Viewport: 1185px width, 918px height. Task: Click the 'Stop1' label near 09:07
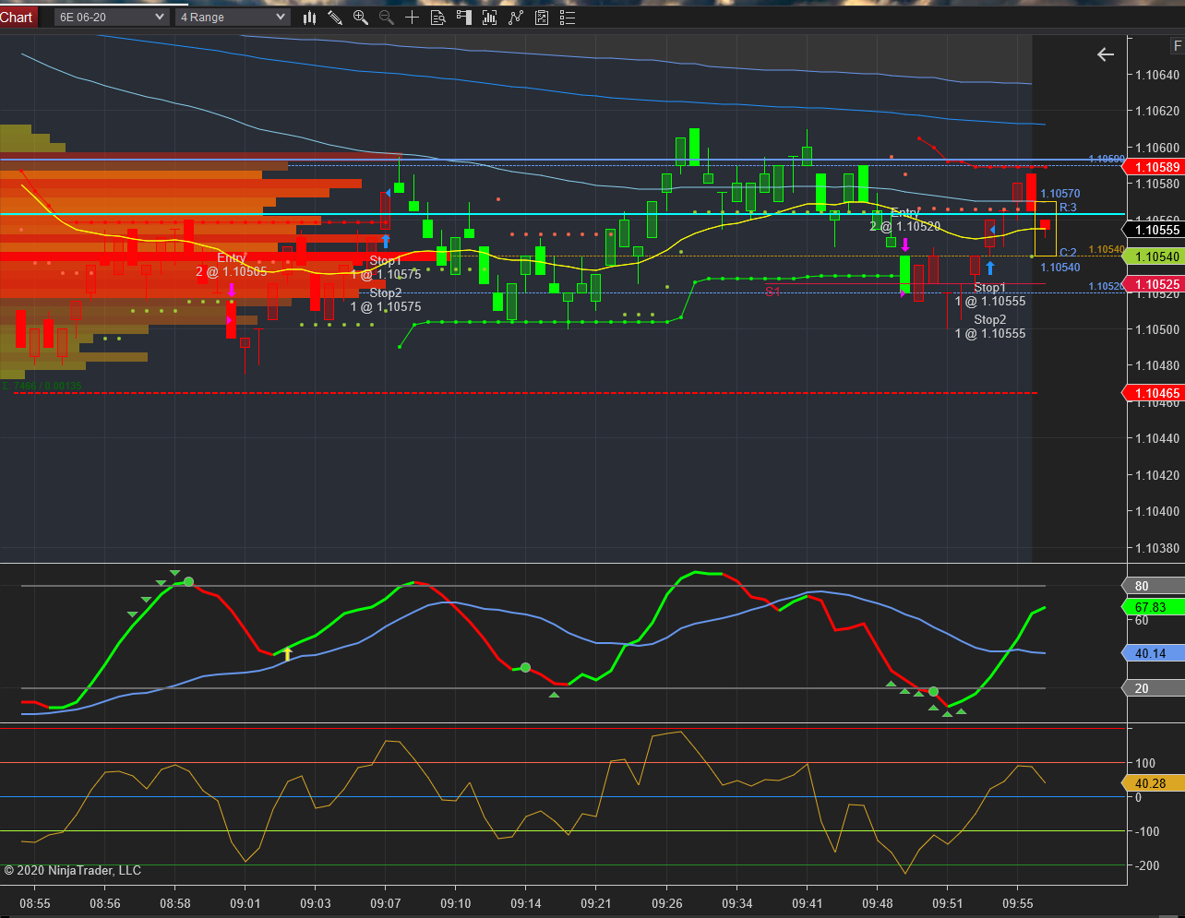(x=386, y=260)
